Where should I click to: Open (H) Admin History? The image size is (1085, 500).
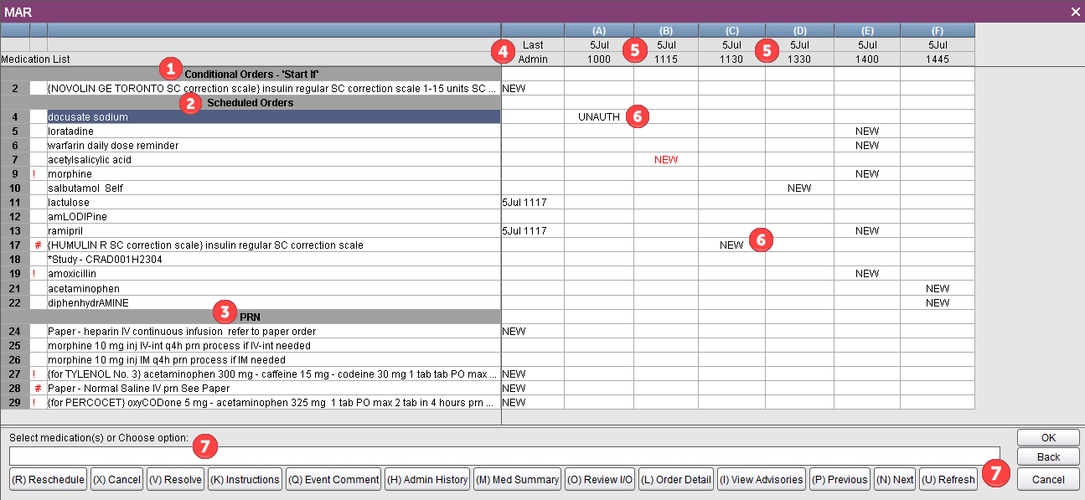(427, 480)
